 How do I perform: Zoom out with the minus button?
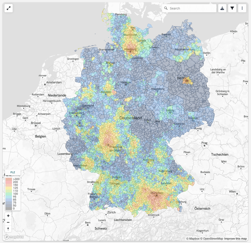(8, 222)
